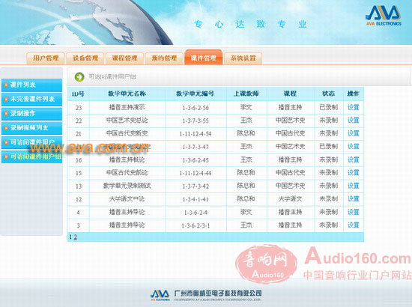Go to page 2 of the table
Image resolution: width=412 pixels, height=307 pixels.
[x=76, y=237]
